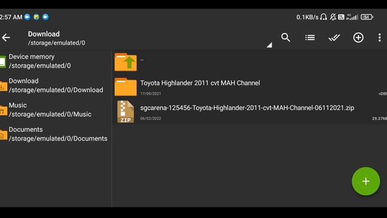Tap the /storage/emulated/0 path under the title
The height and width of the screenshot is (218, 387).
click(x=56, y=43)
